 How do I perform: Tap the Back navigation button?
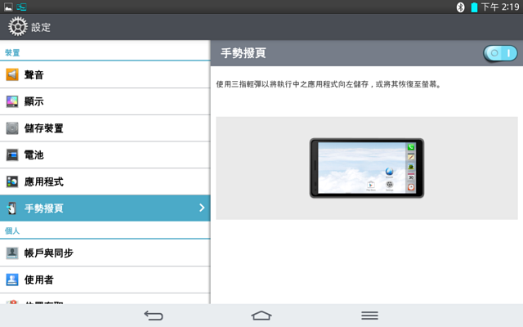tap(154, 316)
